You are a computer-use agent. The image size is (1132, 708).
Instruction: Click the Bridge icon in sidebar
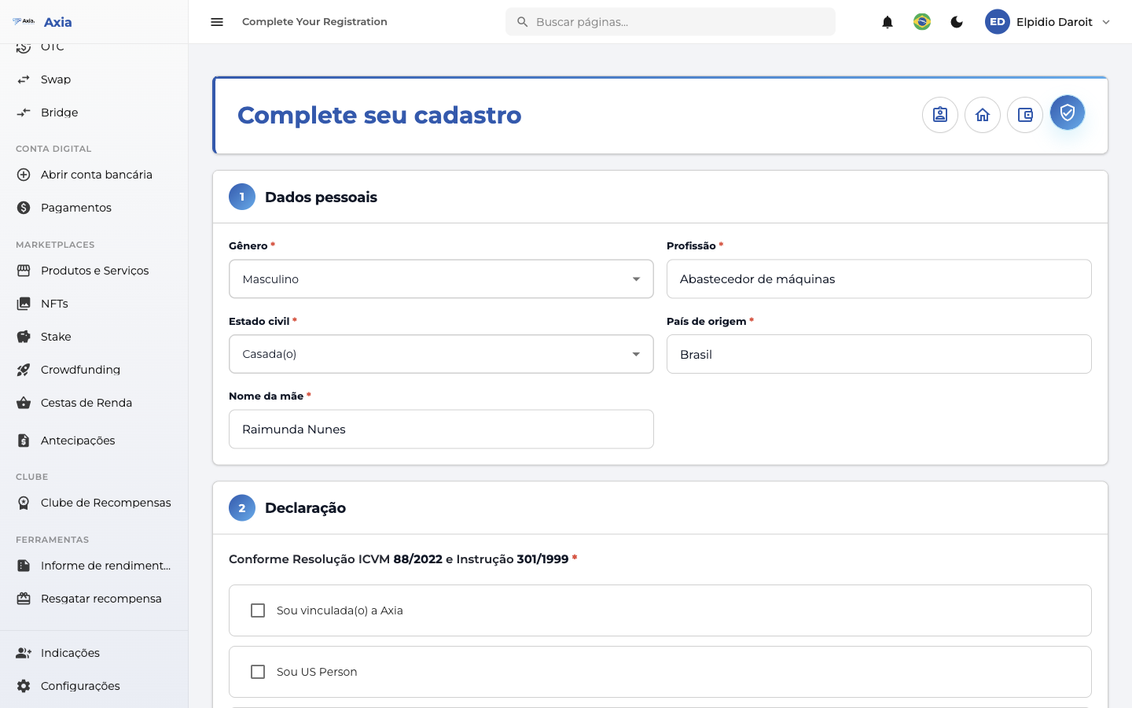(x=24, y=112)
